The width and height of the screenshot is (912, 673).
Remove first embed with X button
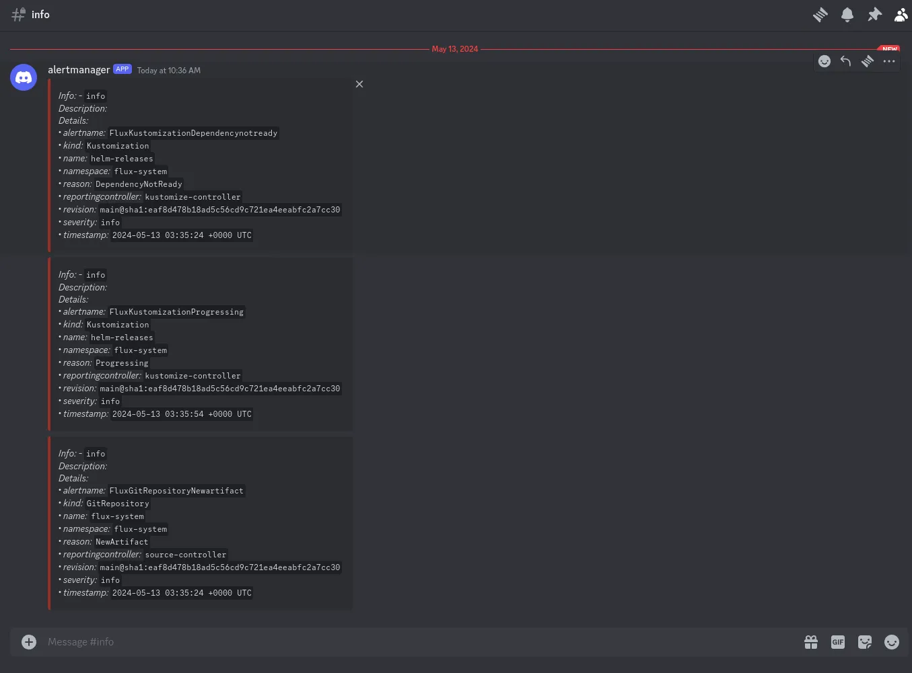click(x=359, y=84)
